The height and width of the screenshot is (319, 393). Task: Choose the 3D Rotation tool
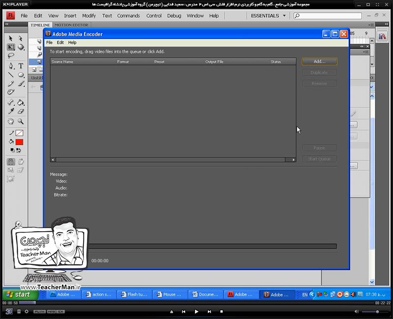(21, 47)
